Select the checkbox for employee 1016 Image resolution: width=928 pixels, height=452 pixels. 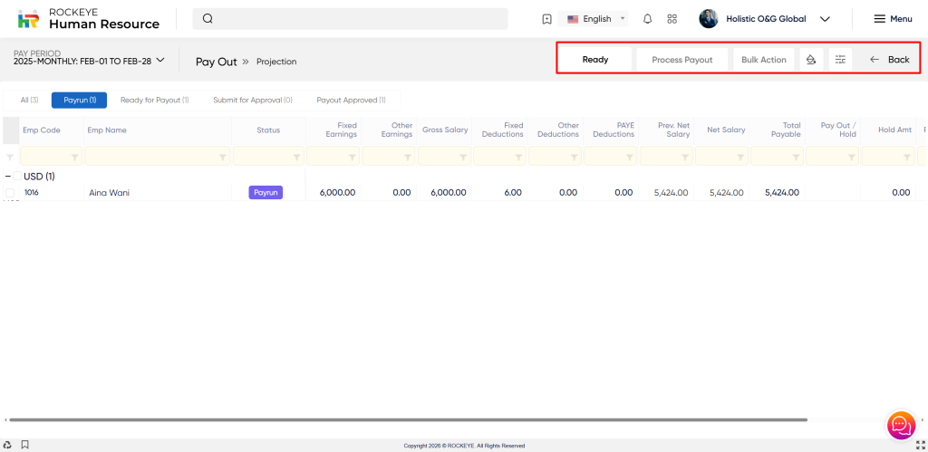(10, 193)
